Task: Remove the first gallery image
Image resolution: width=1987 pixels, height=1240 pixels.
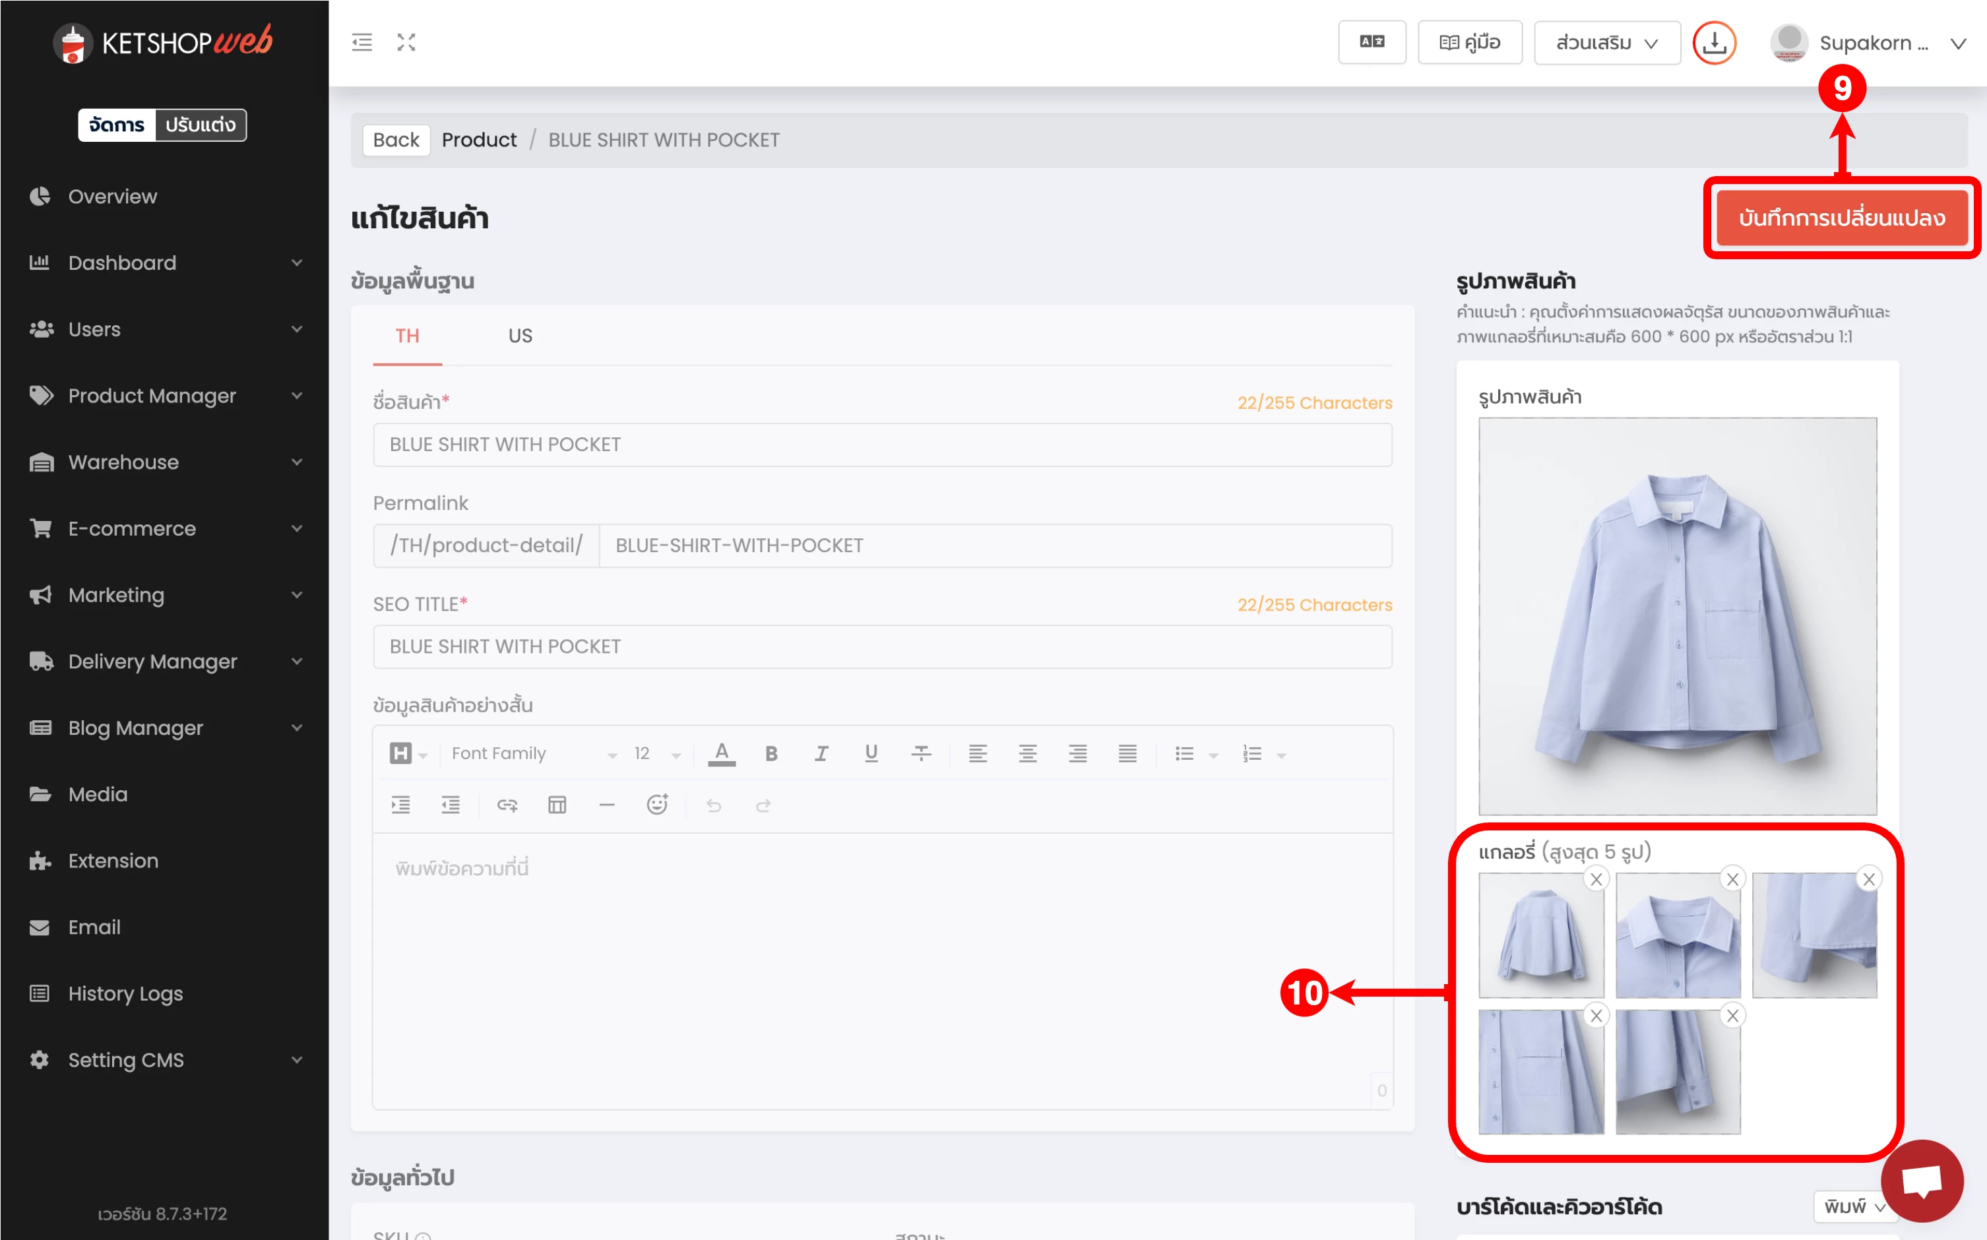Action: pos(1596,879)
